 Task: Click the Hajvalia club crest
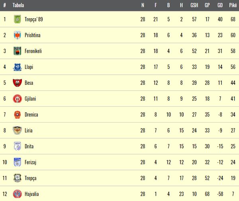pyautogui.click(x=18, y=194)
